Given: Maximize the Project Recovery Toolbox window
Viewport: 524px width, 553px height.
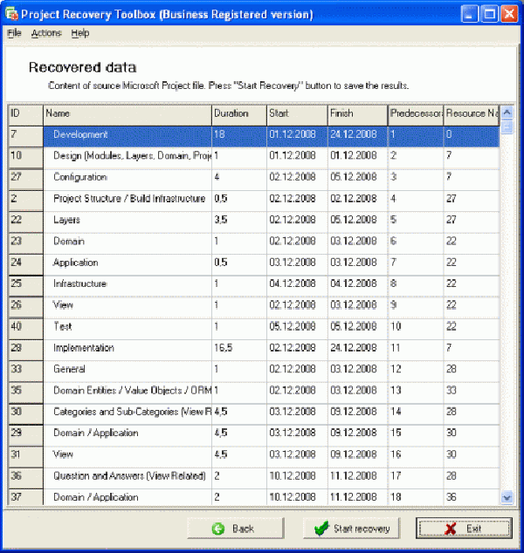Looking at the screenshot, I should point(490,14).
